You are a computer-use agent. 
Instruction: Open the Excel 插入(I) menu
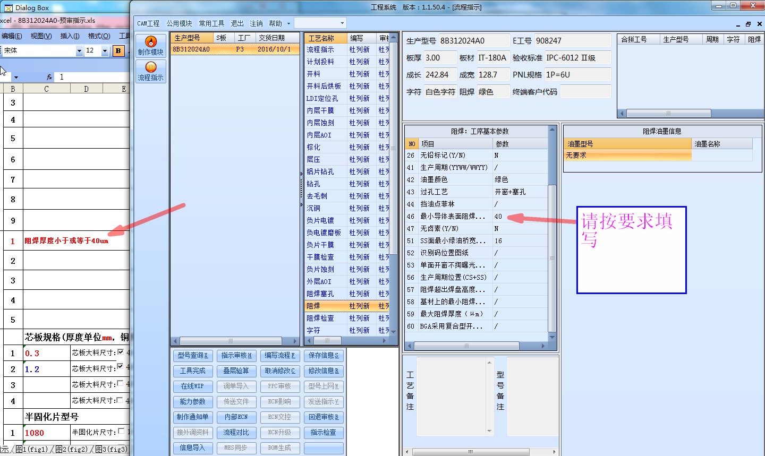pyautogui.click(x=70, y=36)
